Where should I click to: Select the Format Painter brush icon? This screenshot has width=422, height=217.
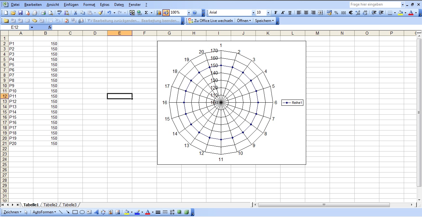coord(100,13)
